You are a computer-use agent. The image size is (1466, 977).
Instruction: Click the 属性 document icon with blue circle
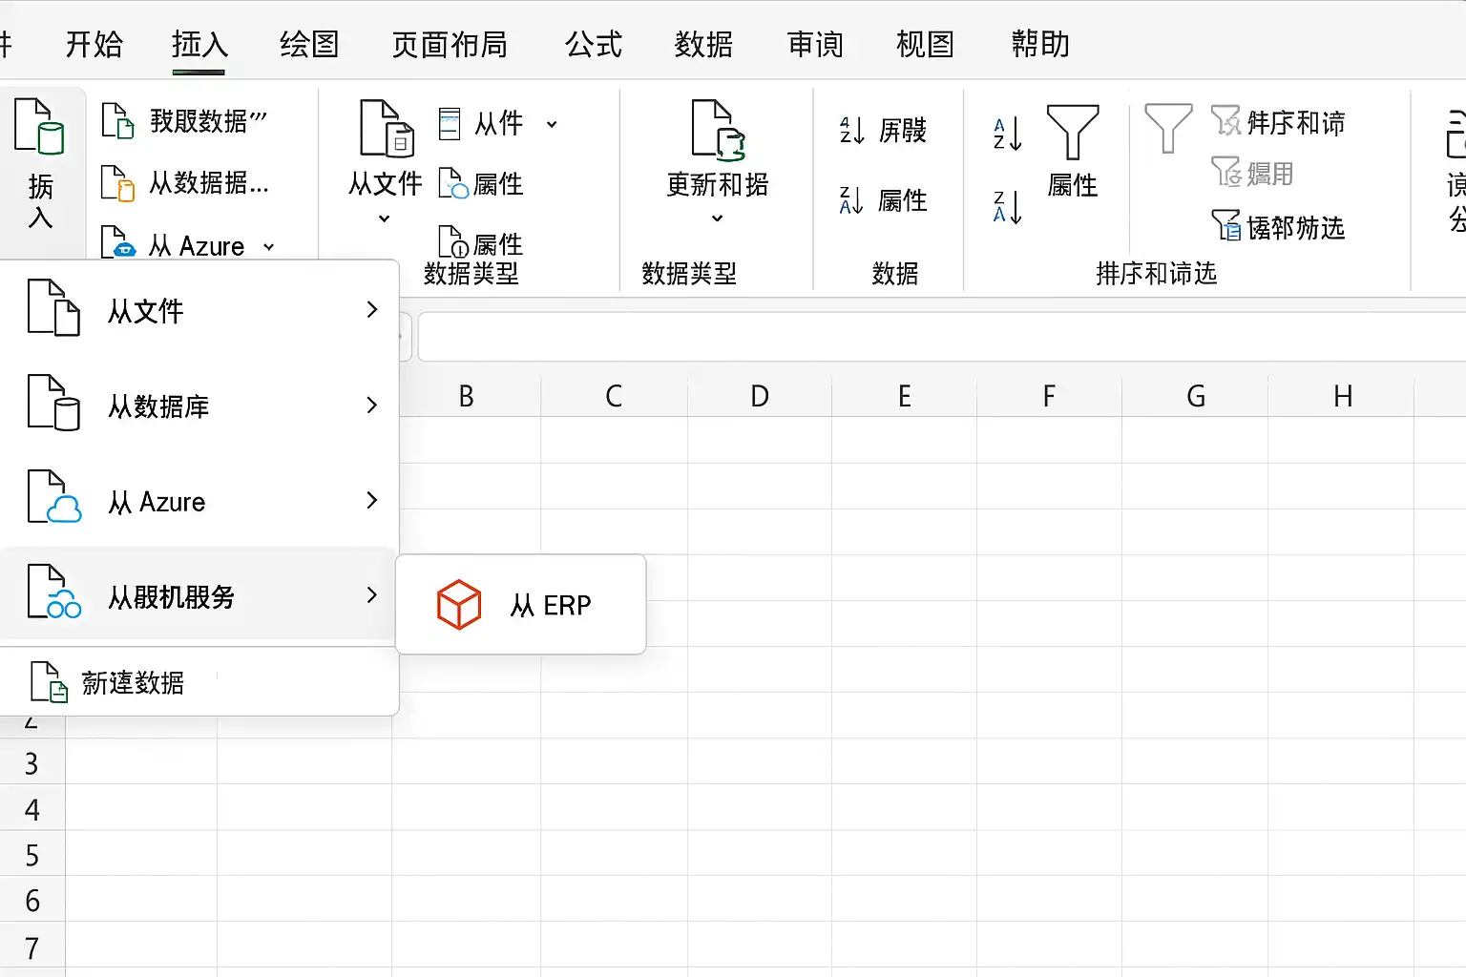[452, 183]
